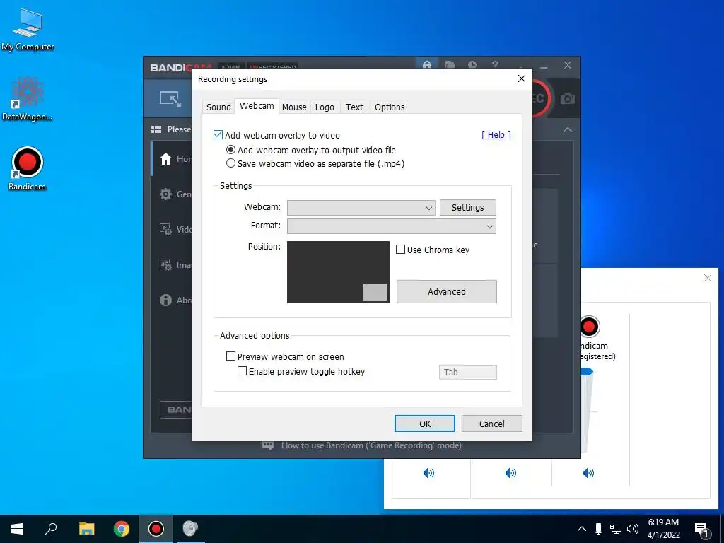Uncheck Add webcam overlay to video
This screenshot has width=724, height=543.
[x=218, y=135]
